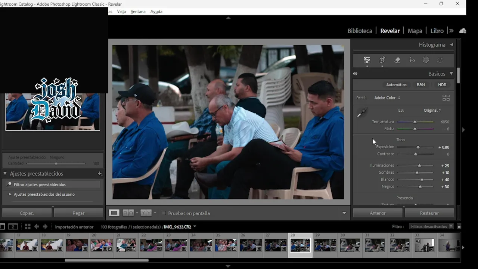Enable Pruebas en pantalla checkbox

click(164, 213)
